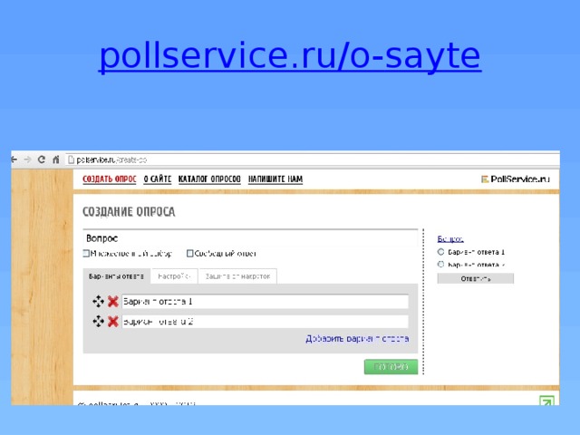Screen dimensions: 580x435
Task: Switch to the Защита от накруток tab
Action: pyautogui.click(x=237, y=276)
